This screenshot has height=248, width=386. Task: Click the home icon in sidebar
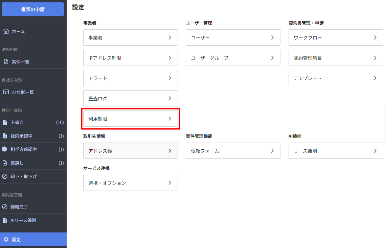point(6,31)
